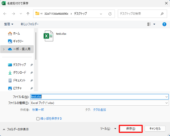Click the キャンセル button
The width and height of the screenshot is (170, 136).
tap(155, 129)
